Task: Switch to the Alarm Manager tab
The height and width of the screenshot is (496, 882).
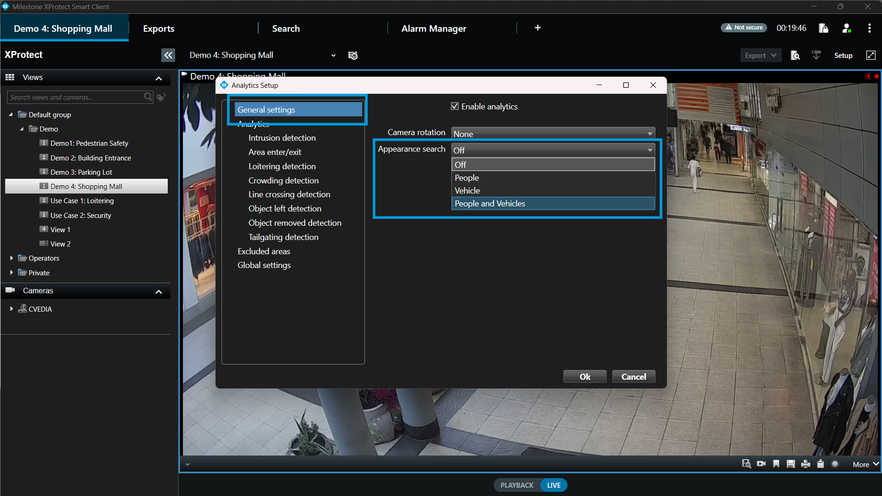Action: 434,29
